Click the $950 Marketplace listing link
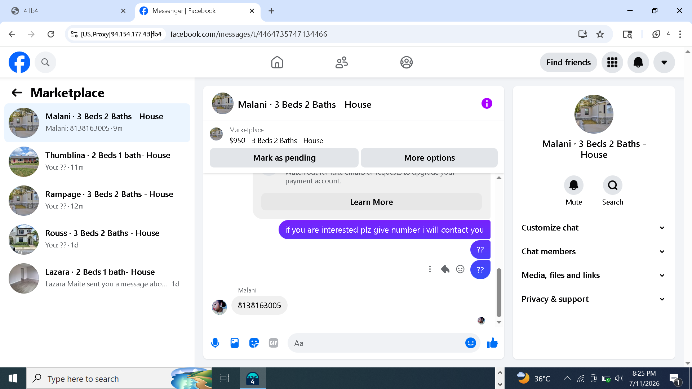The width and height of the screenshot is (692, 389). (276, 140)
